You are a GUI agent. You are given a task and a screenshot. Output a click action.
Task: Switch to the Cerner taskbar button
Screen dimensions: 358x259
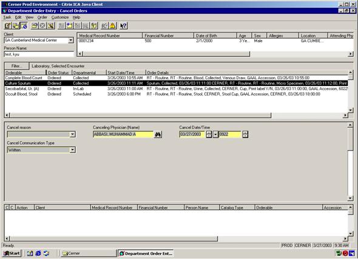(x=89, y=253)
